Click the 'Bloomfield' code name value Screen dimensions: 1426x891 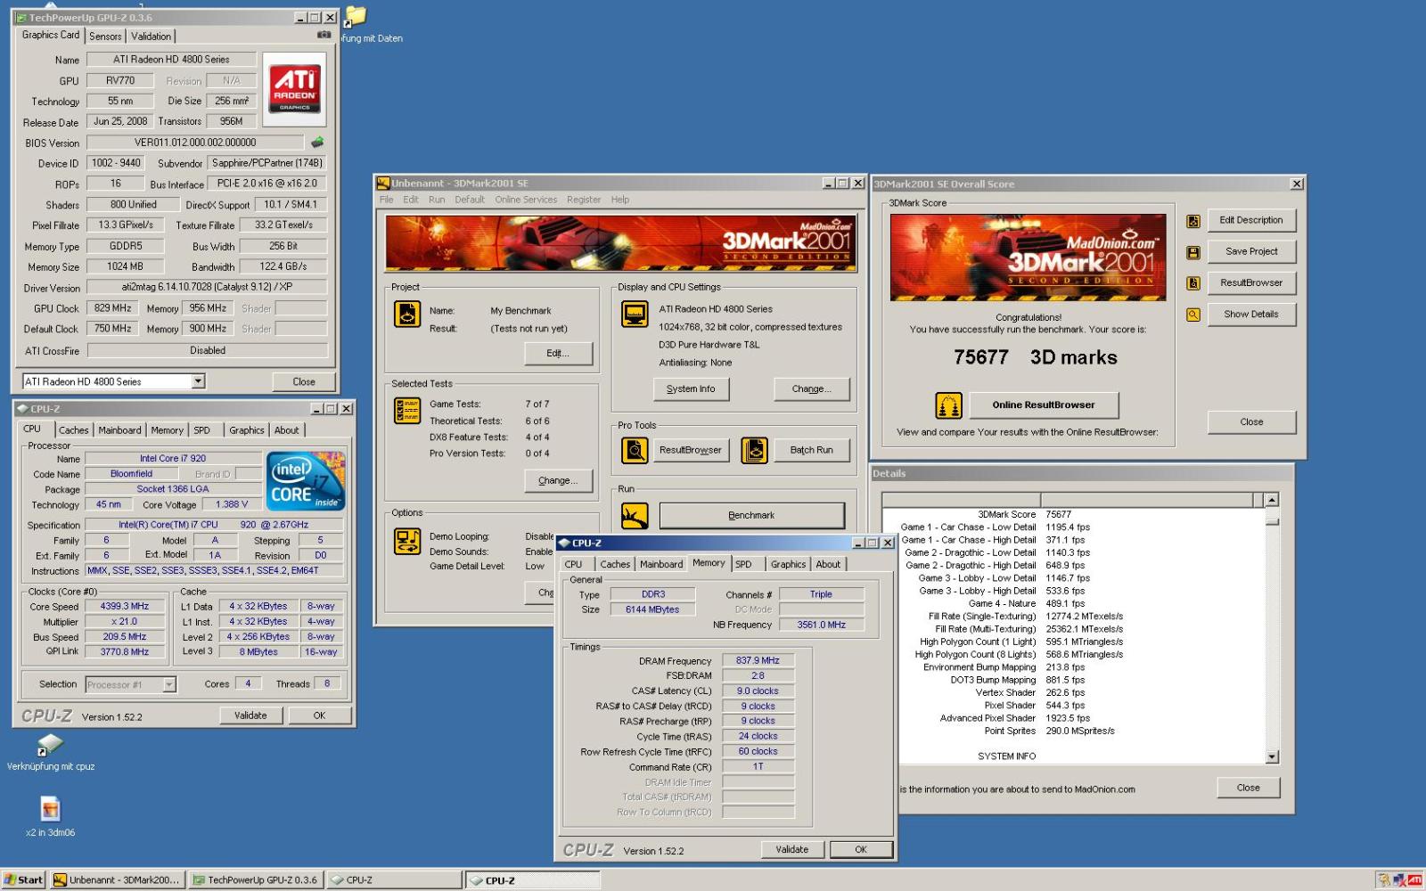click(131, 474)
